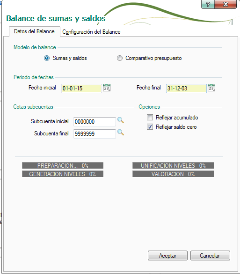
Task: Focus the Fecha final date field
Action: pyautogui.click(x=186, y=88)
